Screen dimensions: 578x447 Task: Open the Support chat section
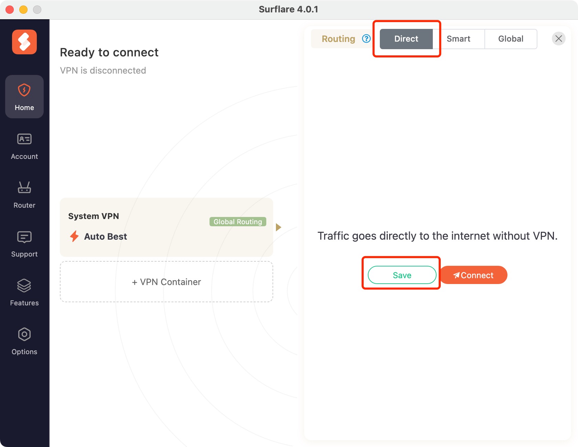coord(24,244)
